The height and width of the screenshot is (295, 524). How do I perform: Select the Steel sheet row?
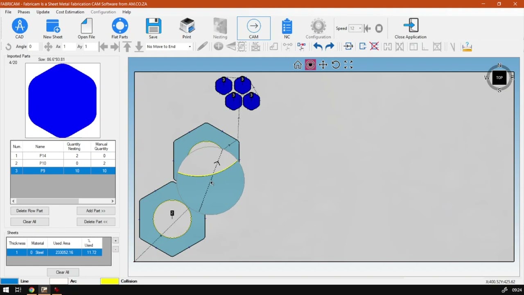(54, 252)
